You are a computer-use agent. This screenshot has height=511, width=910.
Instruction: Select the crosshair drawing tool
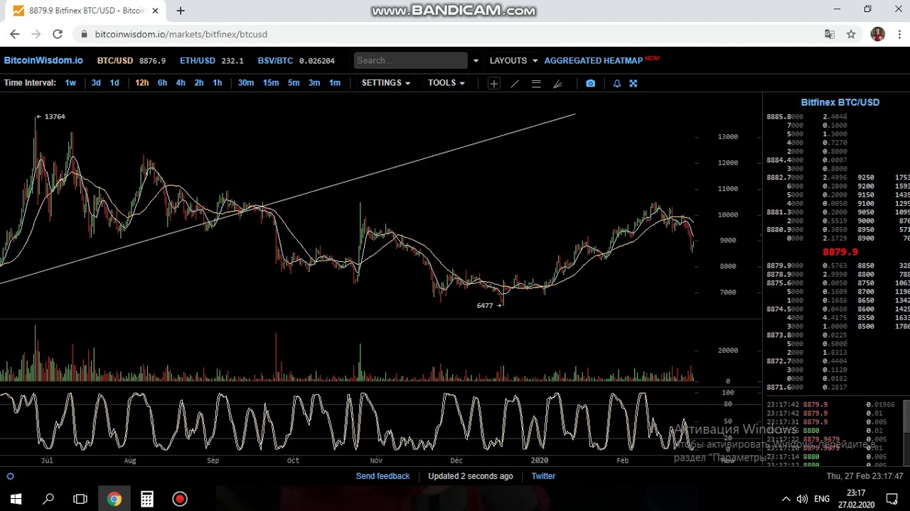[493, 83]
